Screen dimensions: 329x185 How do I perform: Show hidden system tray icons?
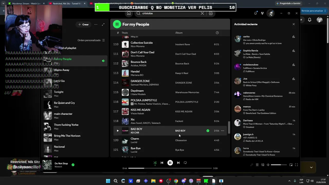tap(289, 181)
